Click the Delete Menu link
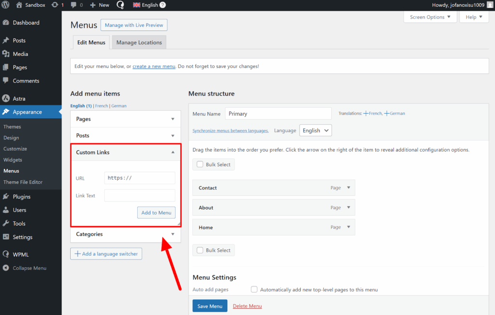This screenshot has height=315, width=495. (x=247, y=306)
